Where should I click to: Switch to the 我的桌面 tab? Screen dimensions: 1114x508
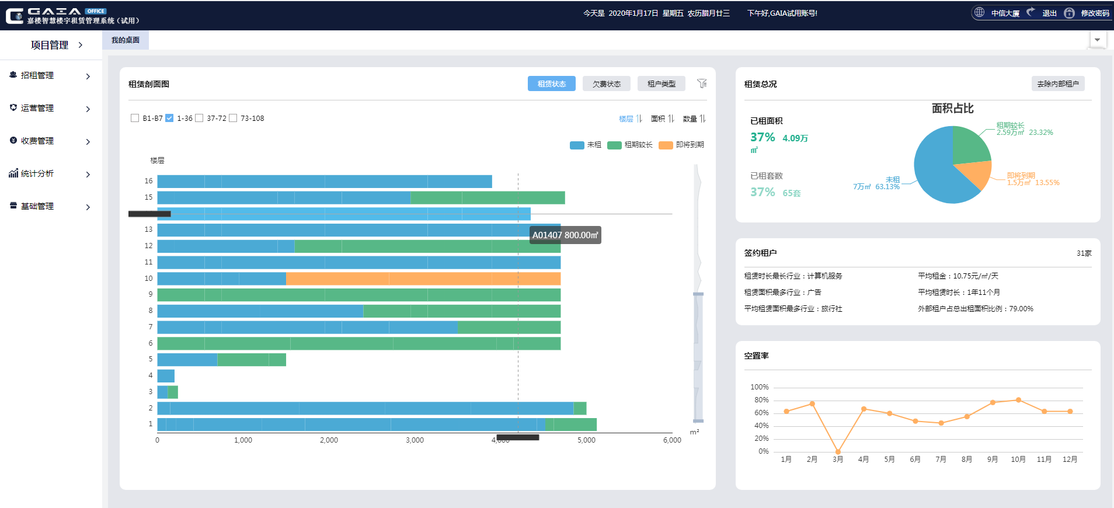tap(126, 40)
